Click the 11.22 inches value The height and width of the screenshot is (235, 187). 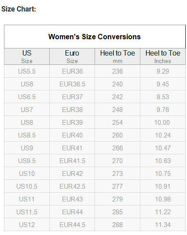163,212
